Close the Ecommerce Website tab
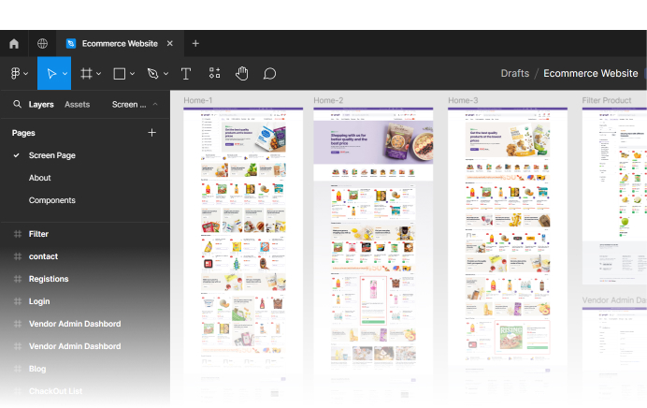 [169, 43]
